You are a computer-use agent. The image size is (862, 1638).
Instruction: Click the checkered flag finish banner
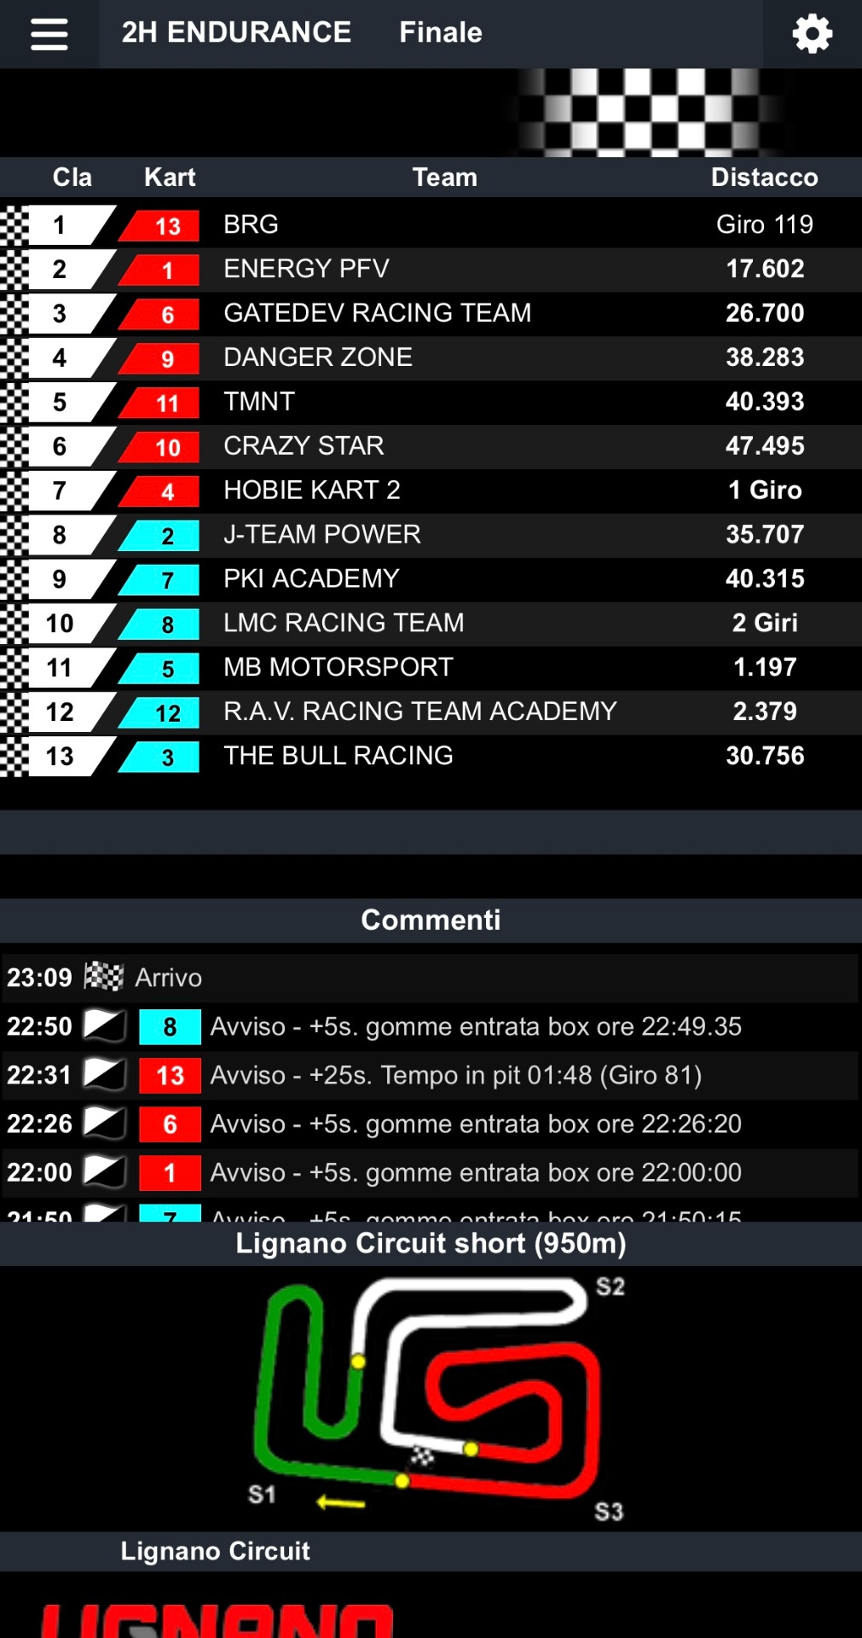(x=642, y=112)
